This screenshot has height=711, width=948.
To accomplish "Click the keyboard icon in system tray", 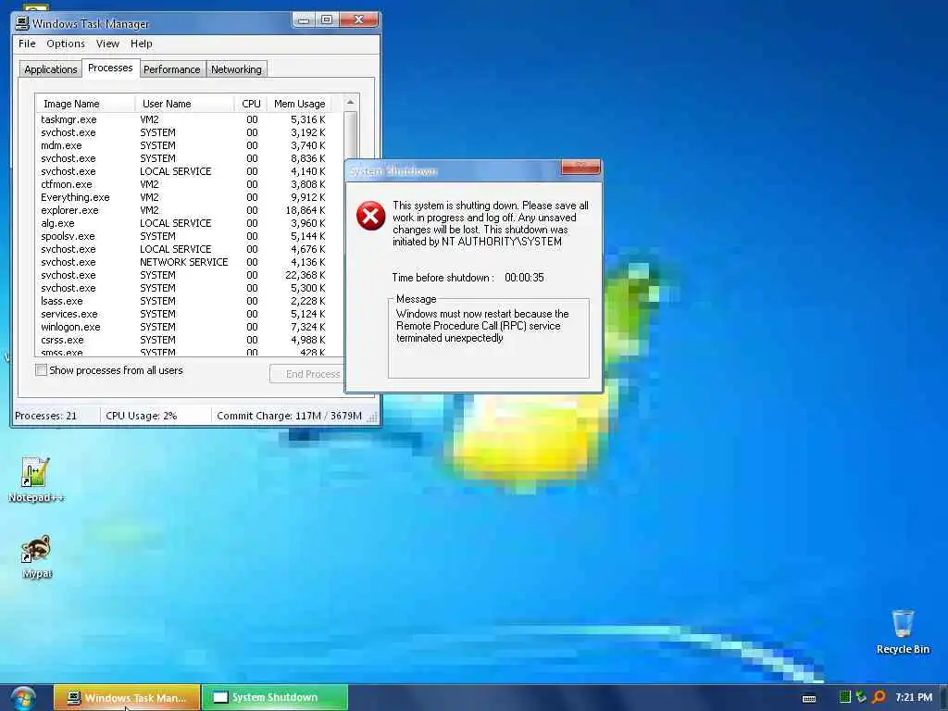I will [x=809, y=698].
